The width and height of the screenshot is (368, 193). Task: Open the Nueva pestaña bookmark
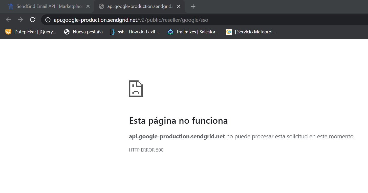88,32
